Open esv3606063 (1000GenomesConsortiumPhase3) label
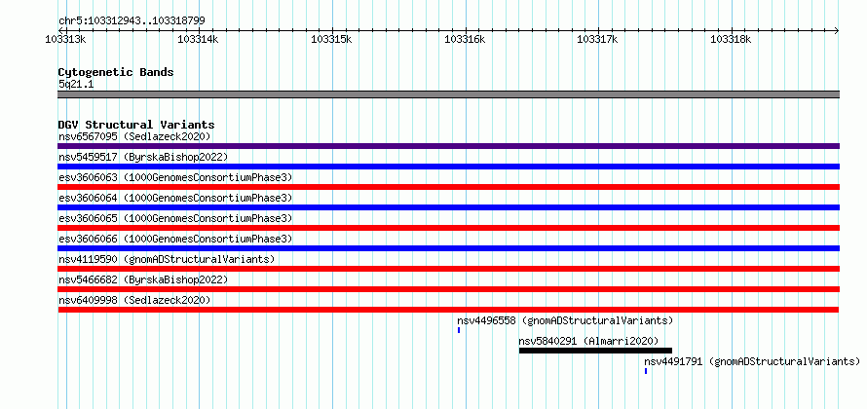867x409 pixels. click(x=175, y=177)
